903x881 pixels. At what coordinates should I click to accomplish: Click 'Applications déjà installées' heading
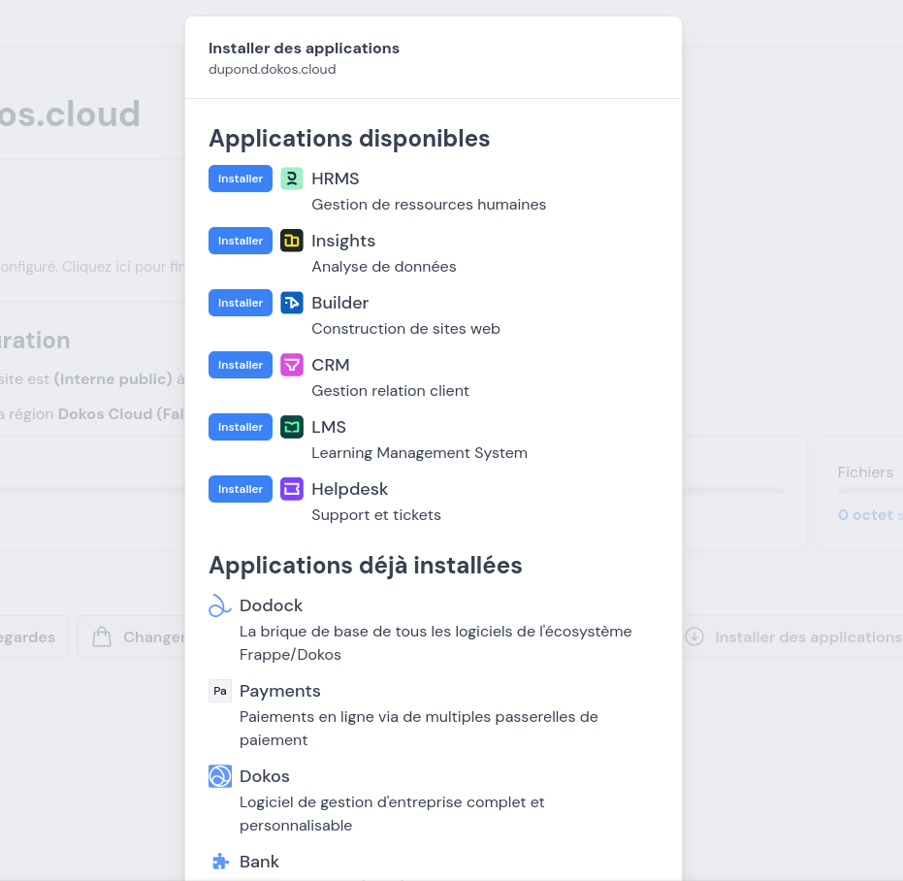coord(365,566)
